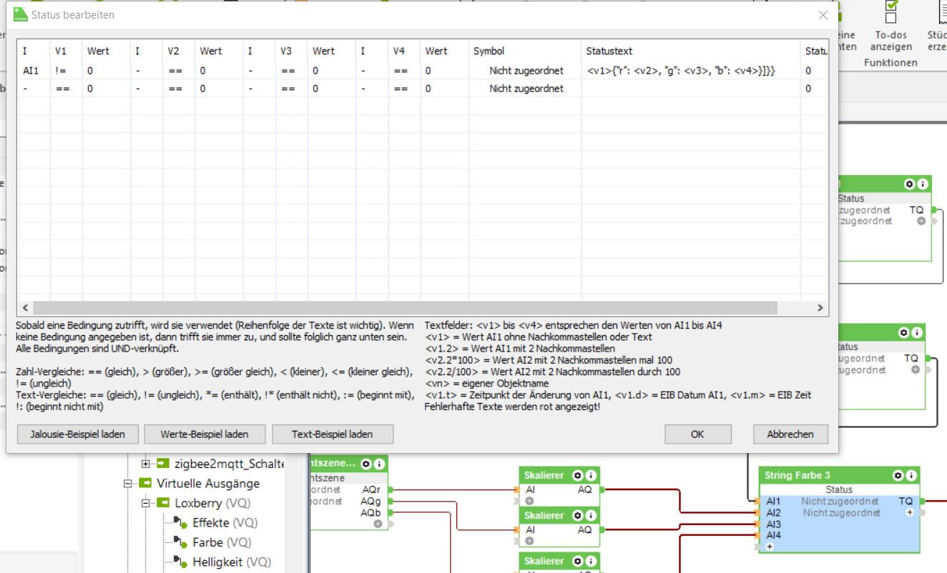Cancel with the Abbrechen button
This screenshot has width=947, height=573.
pyautogui.click(x=790, y=434)
